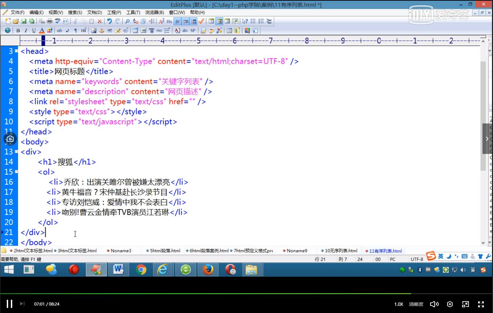Open the color palette grid icon

(50, 31)
